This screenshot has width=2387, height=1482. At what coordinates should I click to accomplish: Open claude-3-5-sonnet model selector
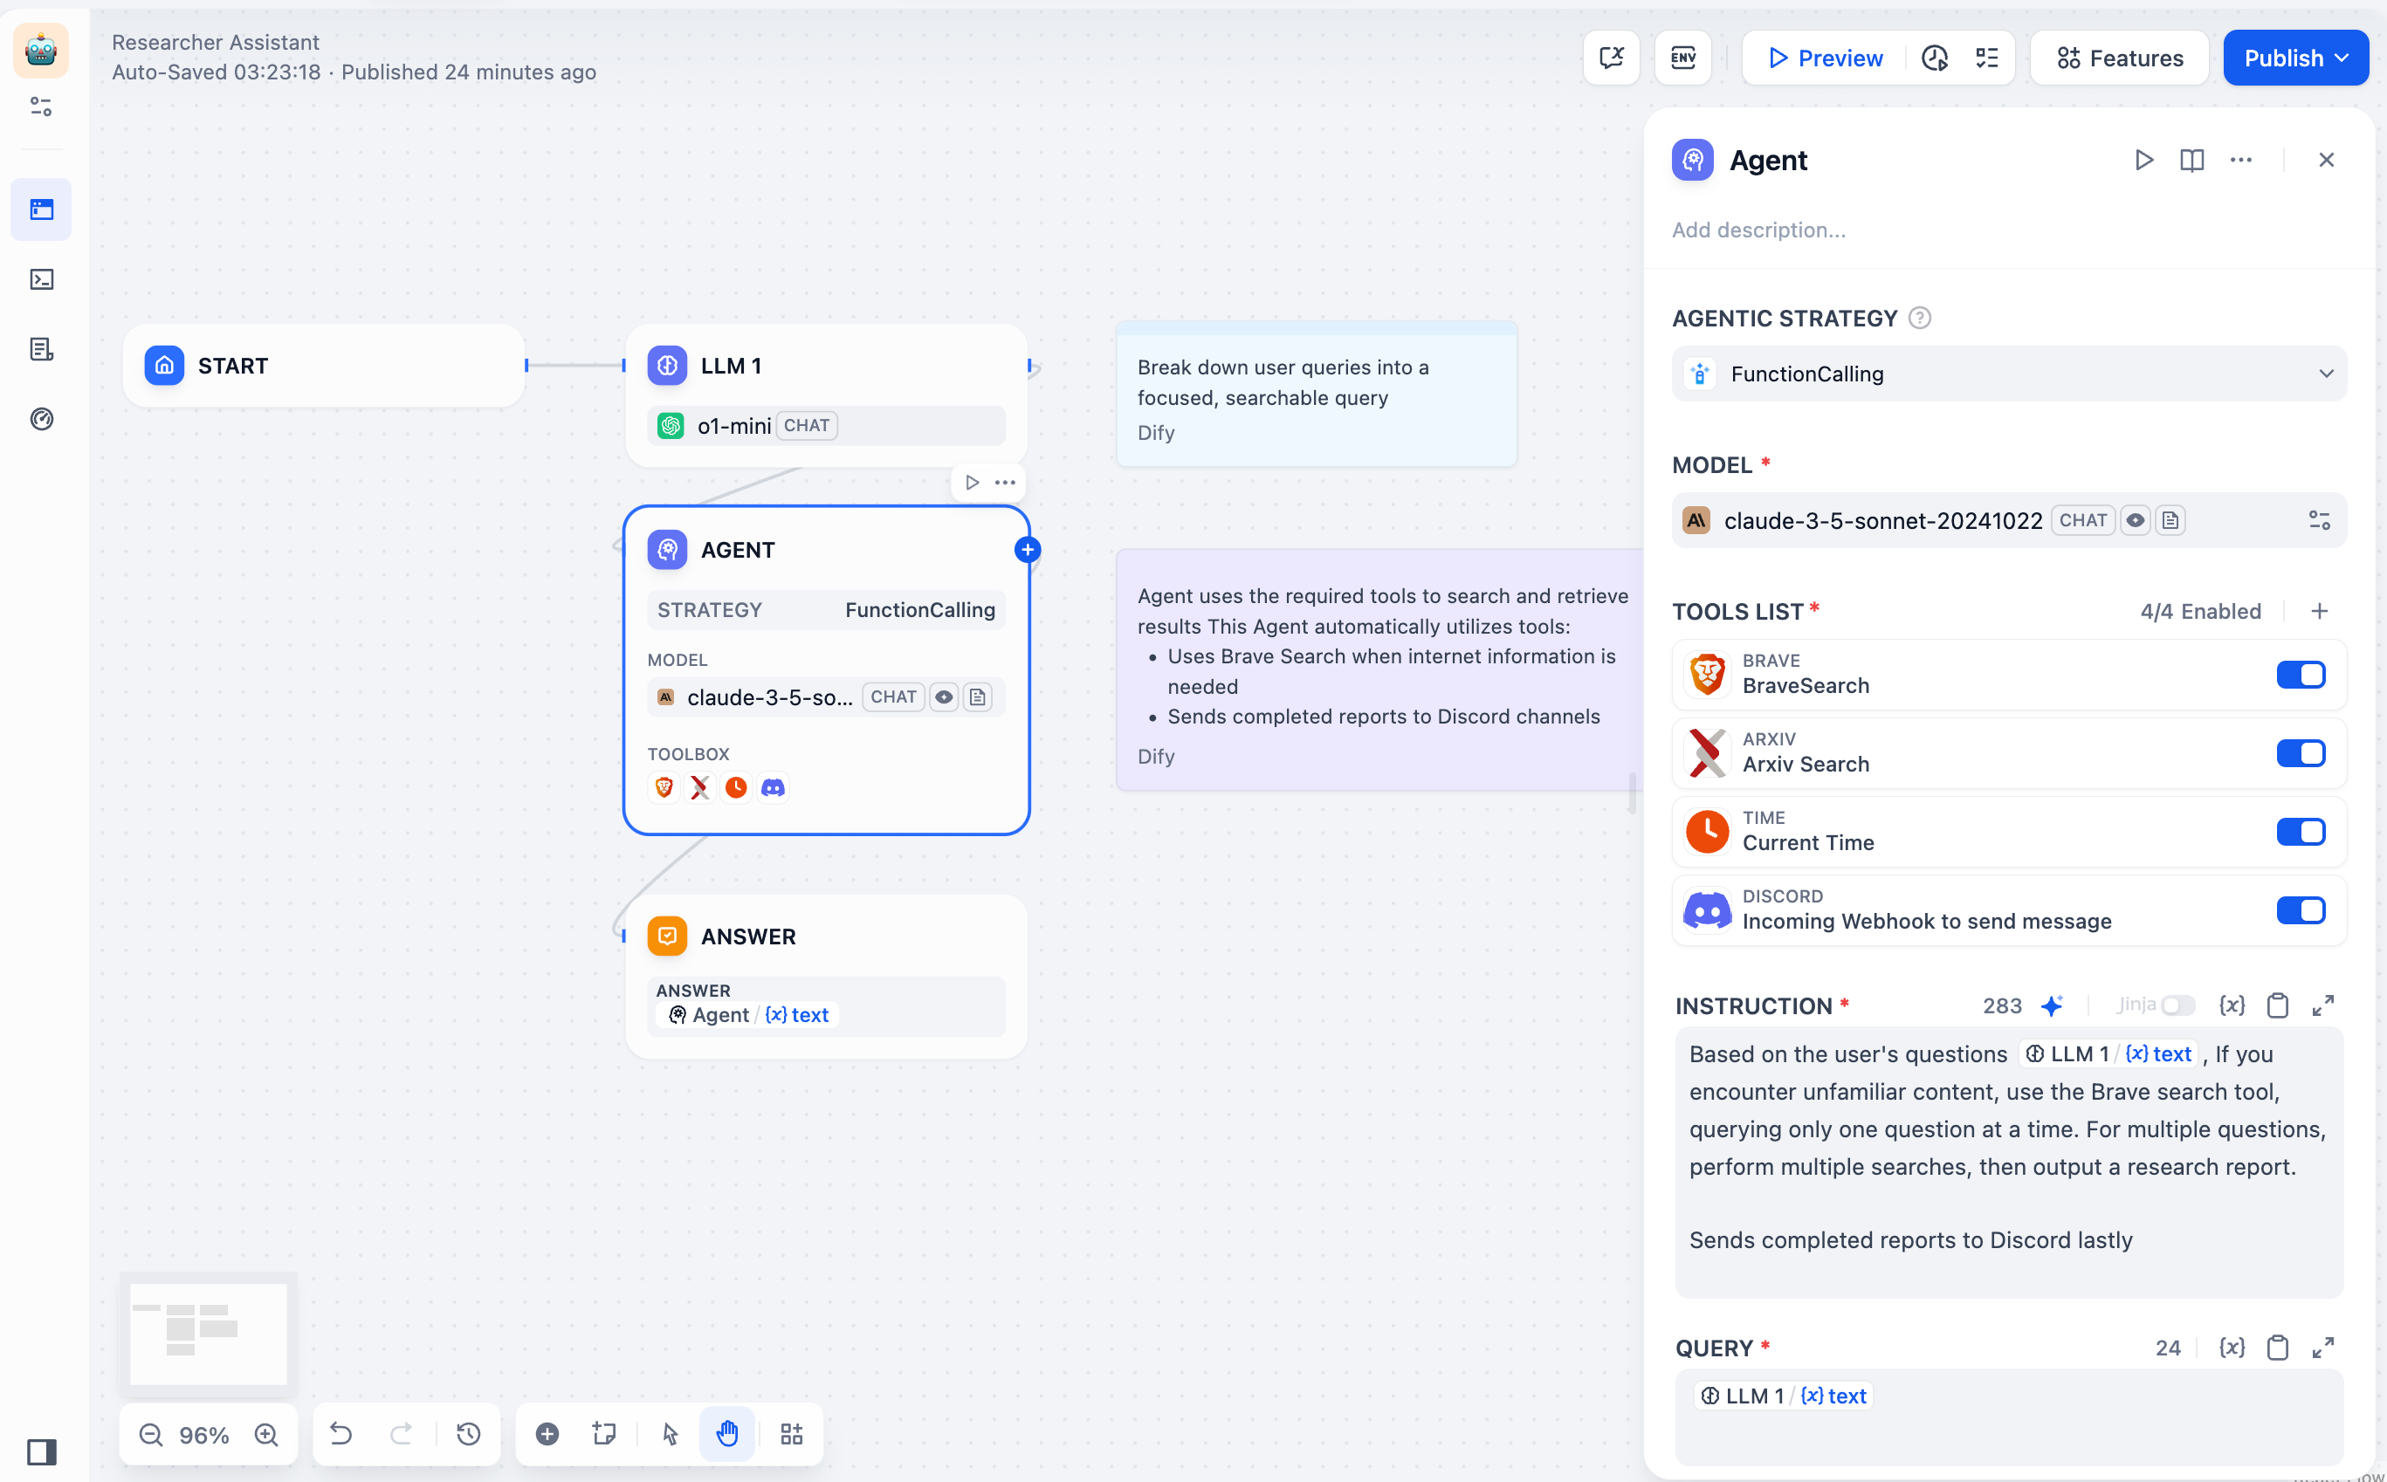click(1882, 520)
